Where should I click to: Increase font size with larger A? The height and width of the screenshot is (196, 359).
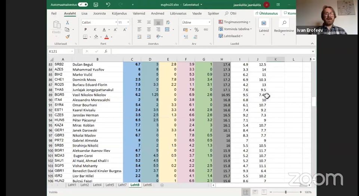116,29
